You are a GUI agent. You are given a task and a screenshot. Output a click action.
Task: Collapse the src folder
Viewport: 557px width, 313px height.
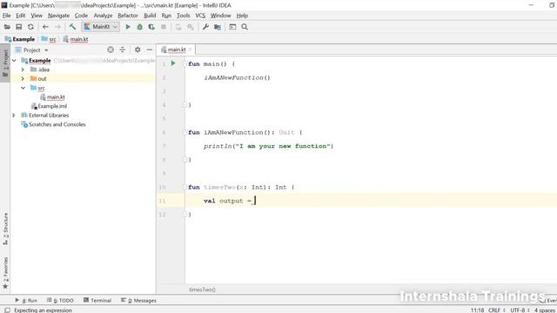click(23, 88)
